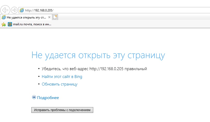Click the add to favorites bar star icon

[x=4, y=24]
